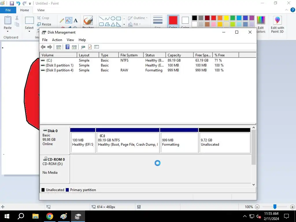
Task: Click Forward arrow in Disk Management toolbar
Action: pos(50,47)
